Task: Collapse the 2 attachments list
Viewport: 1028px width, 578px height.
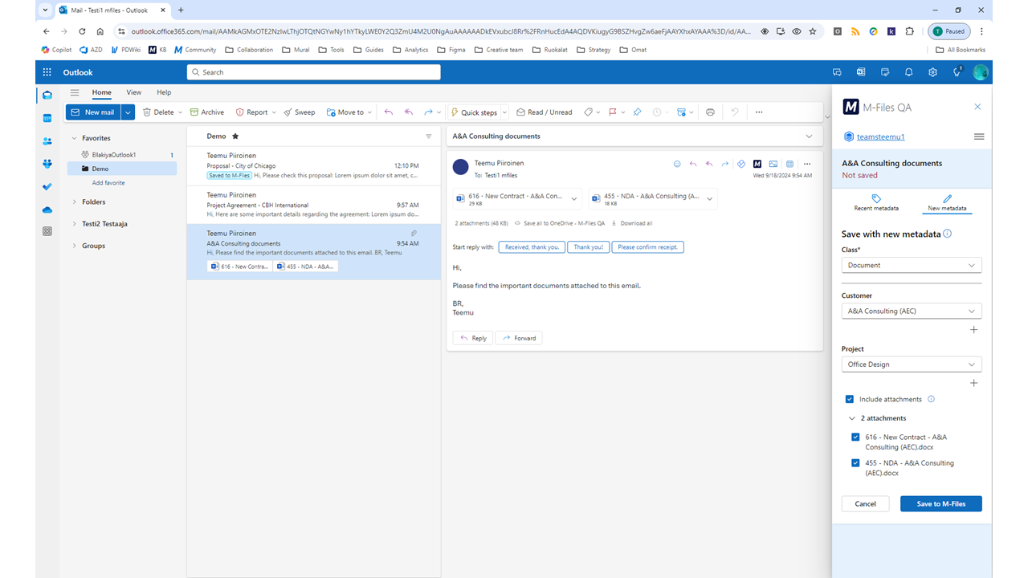Action: tap(852, 418)
